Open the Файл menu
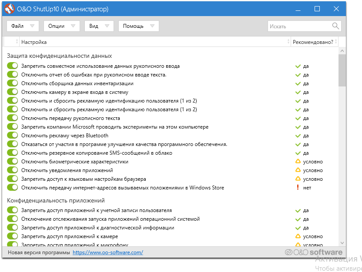 (23, 26)
